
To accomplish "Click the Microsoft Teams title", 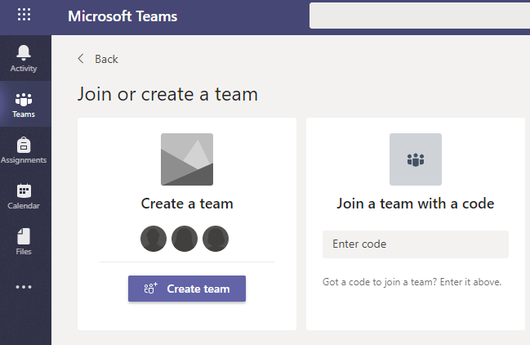I will click(122, 16).
